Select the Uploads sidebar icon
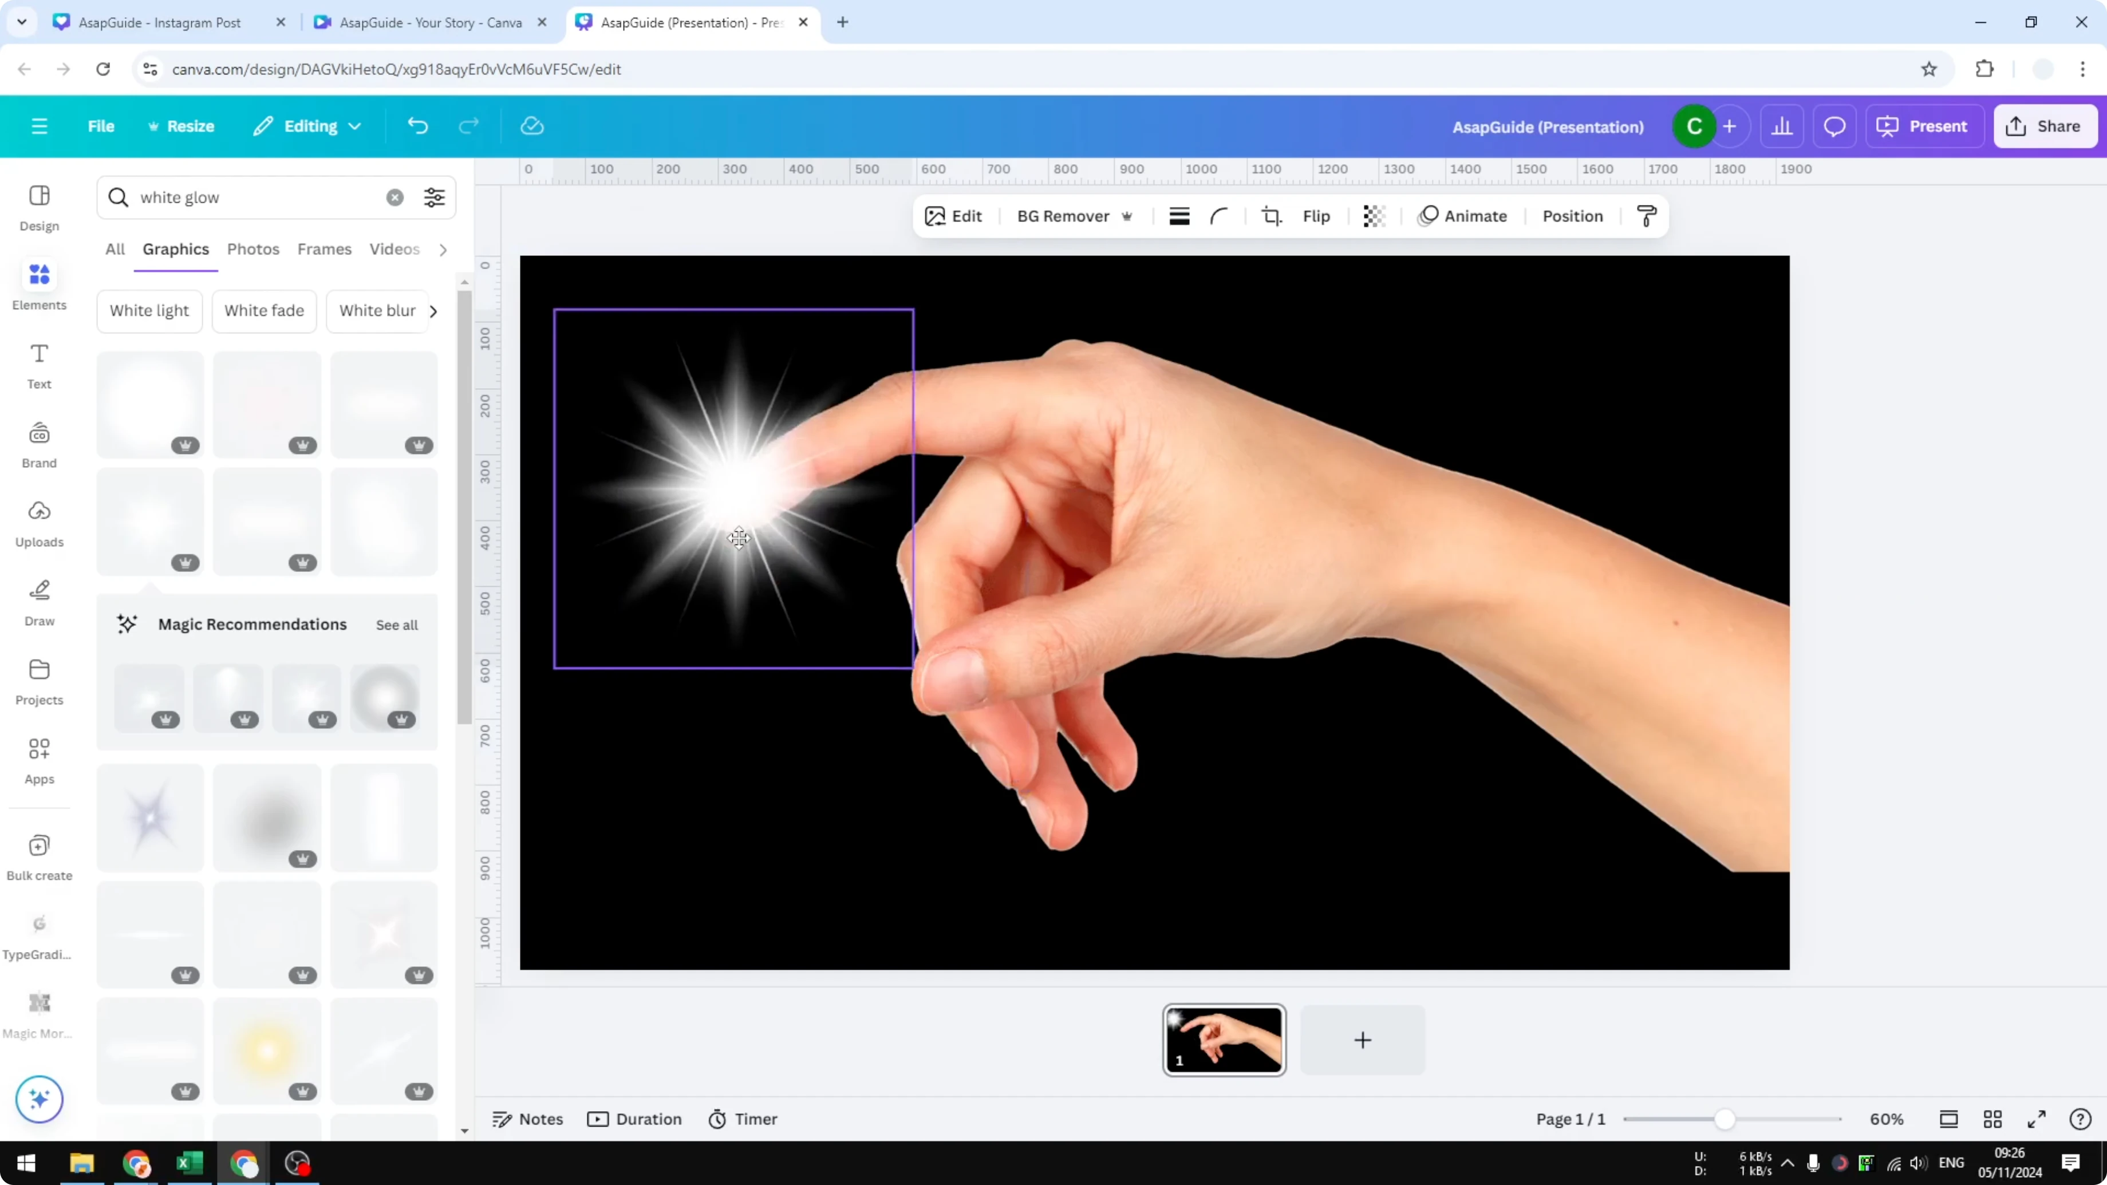The height and width of the screenshot is (1185, 2107). pyautogui.click(x=38, y=523)
